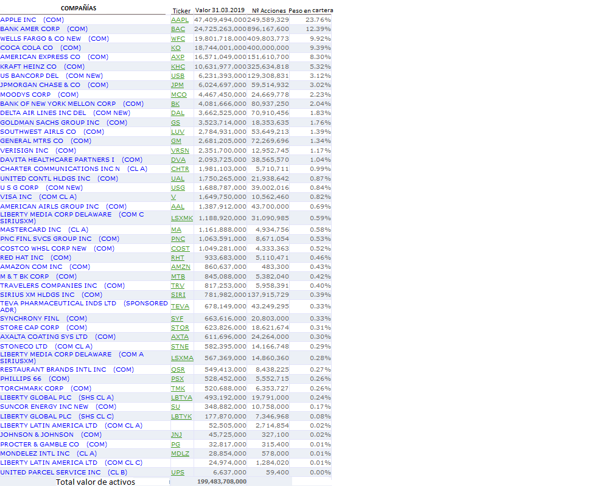Image resolution: width=605 pixels, height=486 pixels.
Task: Open the LUV ticker link
Action: point(178,131)
